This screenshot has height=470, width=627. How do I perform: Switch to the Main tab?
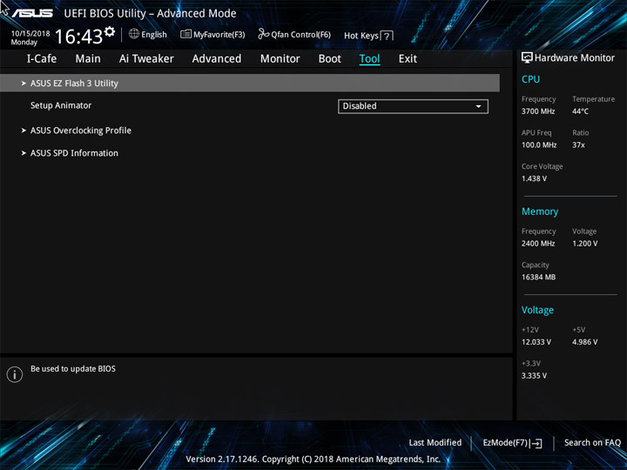pyautogui.click(x=88, y=59)
